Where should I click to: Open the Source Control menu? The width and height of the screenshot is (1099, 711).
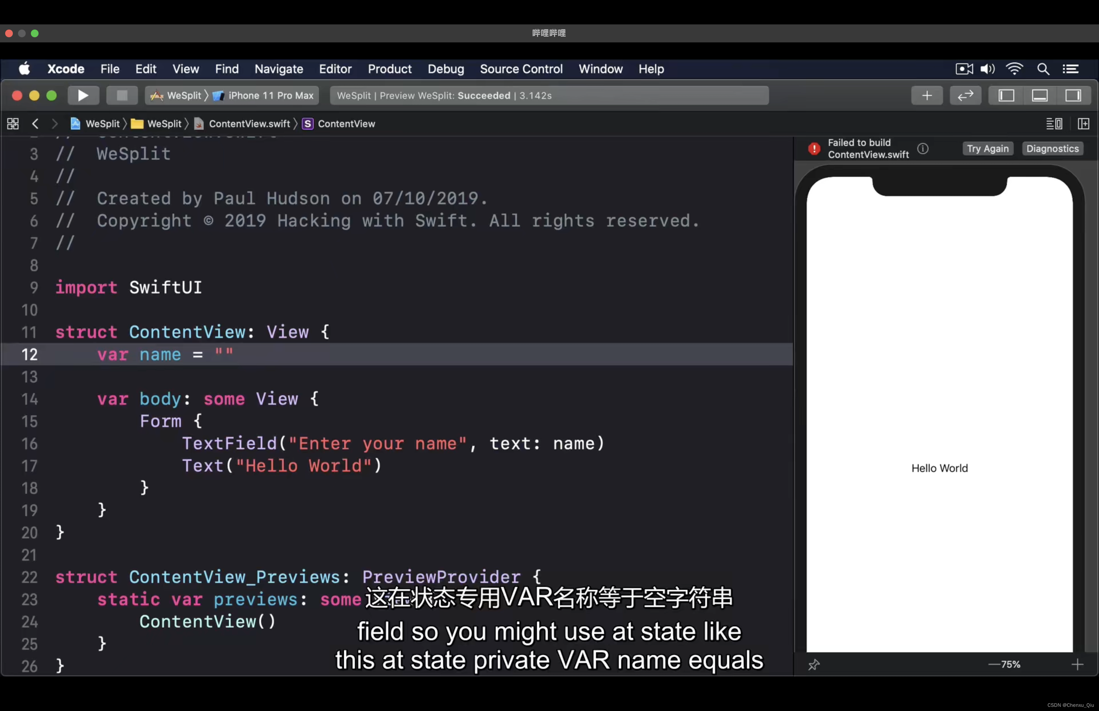point(521,69)
